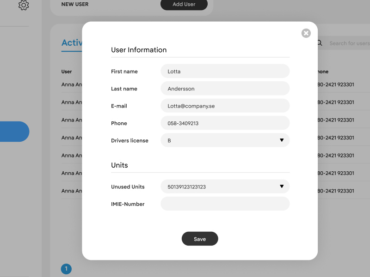Switch to the Active tab

72,43
